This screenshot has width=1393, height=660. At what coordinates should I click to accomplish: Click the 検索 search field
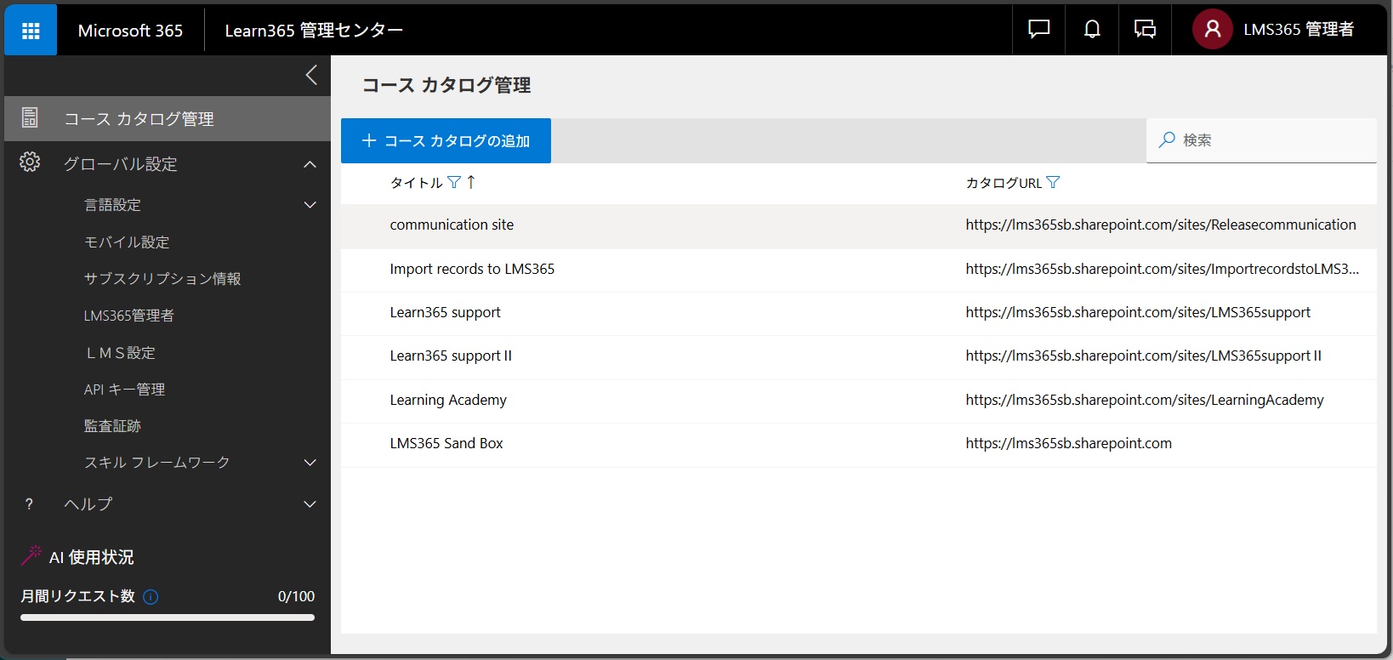[1261, 140]
